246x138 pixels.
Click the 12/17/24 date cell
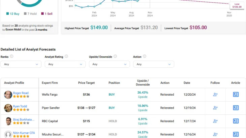pyautogui.click(x=189, y=121)
